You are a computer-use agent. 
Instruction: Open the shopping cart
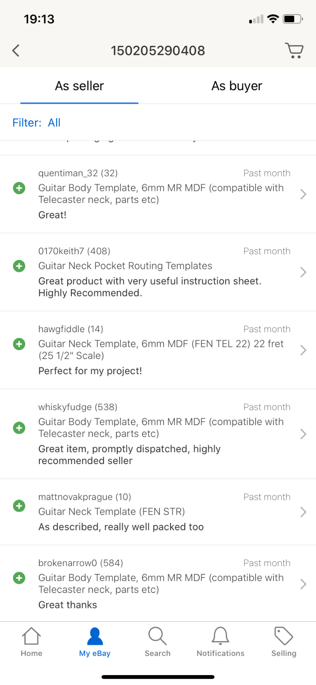pyautogui.click(x=294, y=51)
